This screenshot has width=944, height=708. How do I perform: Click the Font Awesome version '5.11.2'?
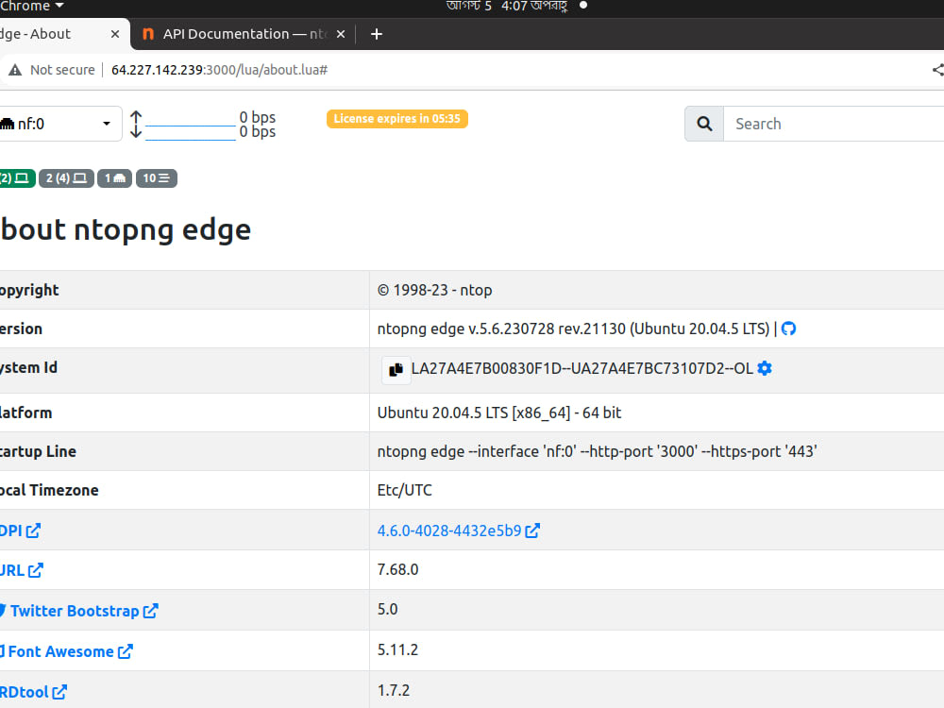point(398,649)
